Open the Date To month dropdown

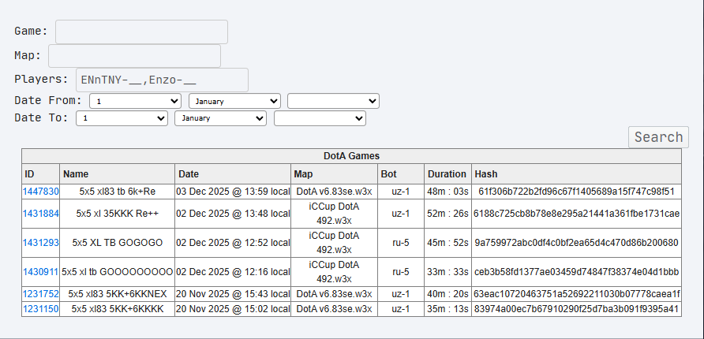coord(220,117)
